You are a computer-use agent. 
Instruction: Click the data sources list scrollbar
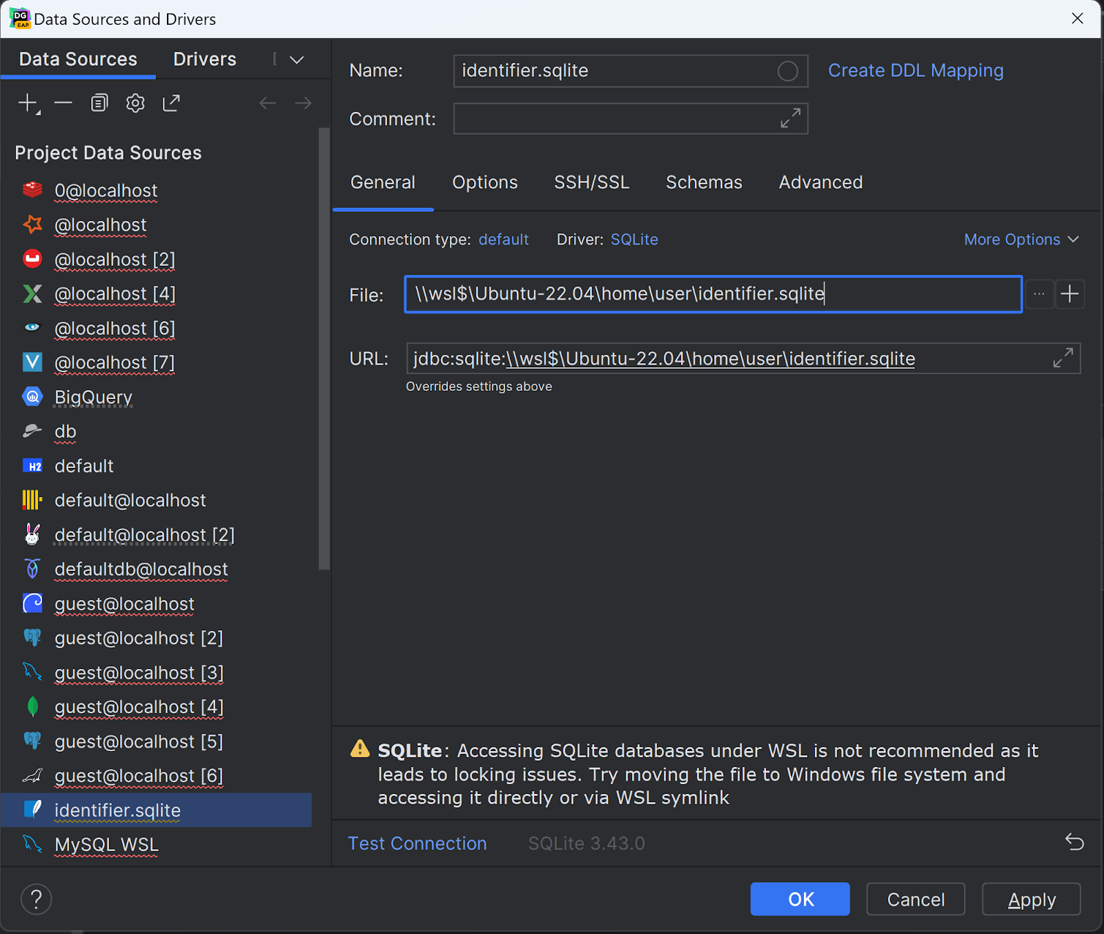324,349
